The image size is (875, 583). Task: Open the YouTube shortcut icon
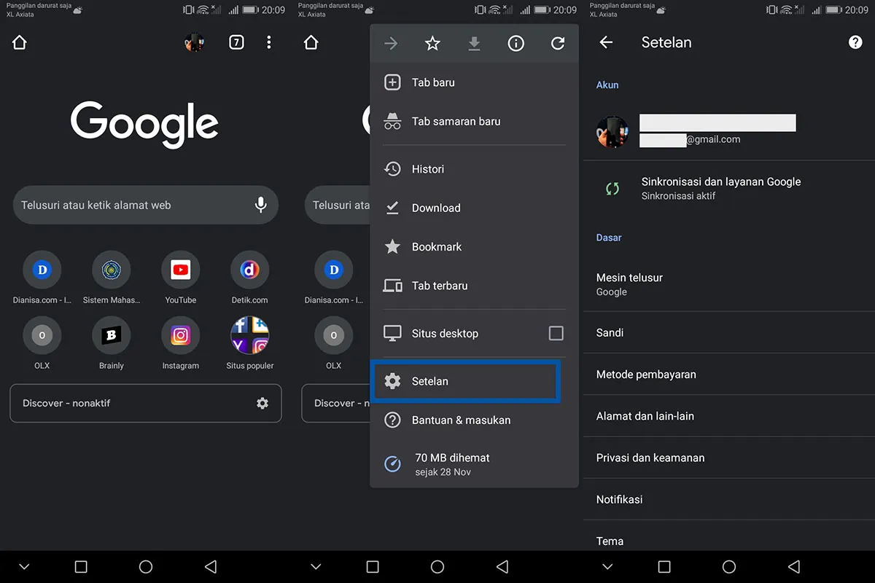click(x=180, y=270)
